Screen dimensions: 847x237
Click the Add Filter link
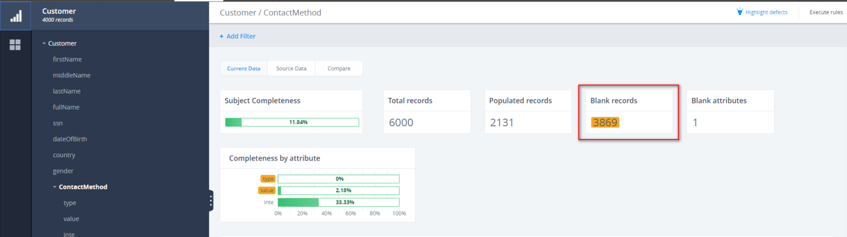[241, 37]
